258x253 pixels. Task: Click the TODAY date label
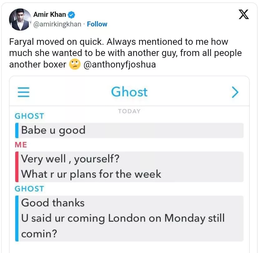pos(129,111)
